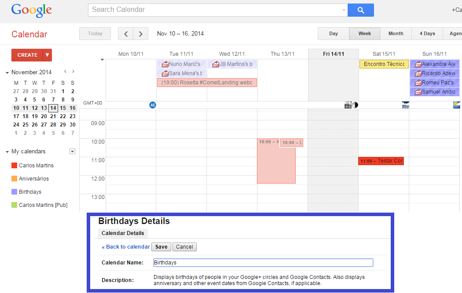Open Romeu Paz's birthday event
This screenshot has width=462, height=293.
[x=435, y=83]
